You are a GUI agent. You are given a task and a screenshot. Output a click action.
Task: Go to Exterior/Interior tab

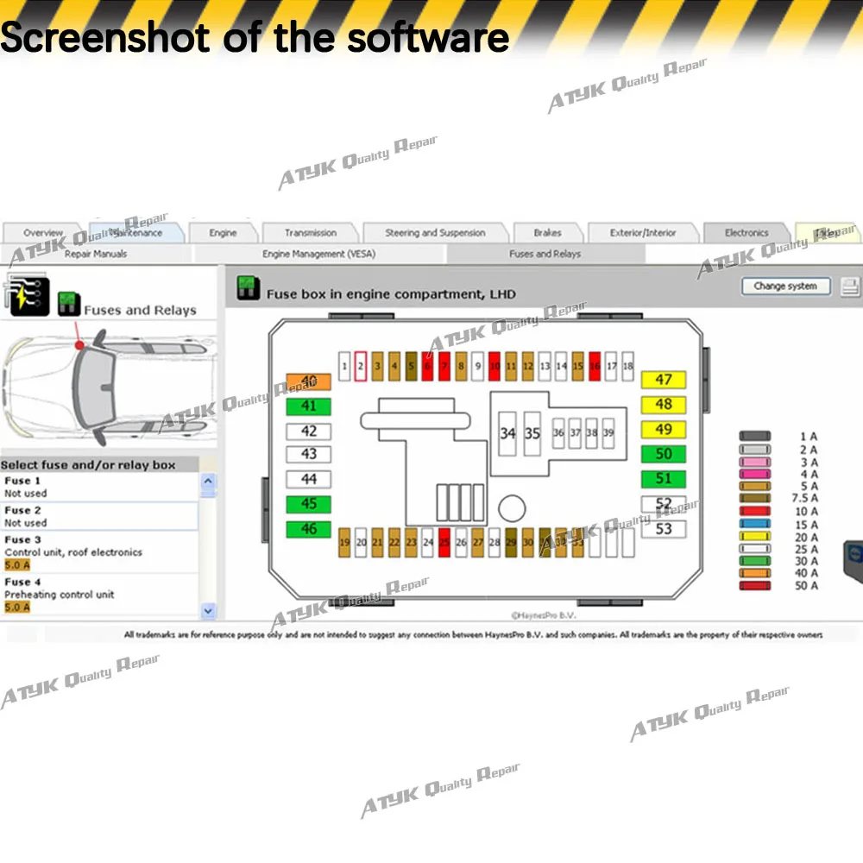[x=643, y=233]
